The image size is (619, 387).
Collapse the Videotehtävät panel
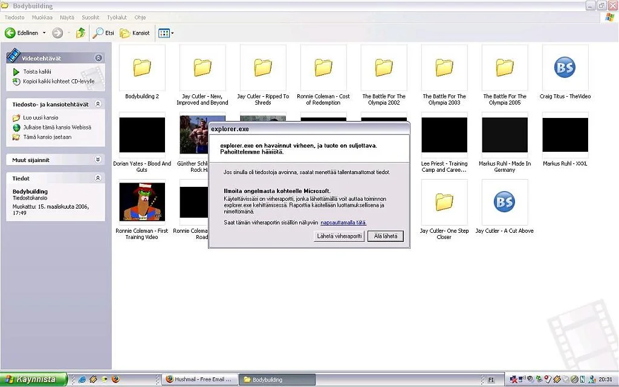tap(99, 58)
